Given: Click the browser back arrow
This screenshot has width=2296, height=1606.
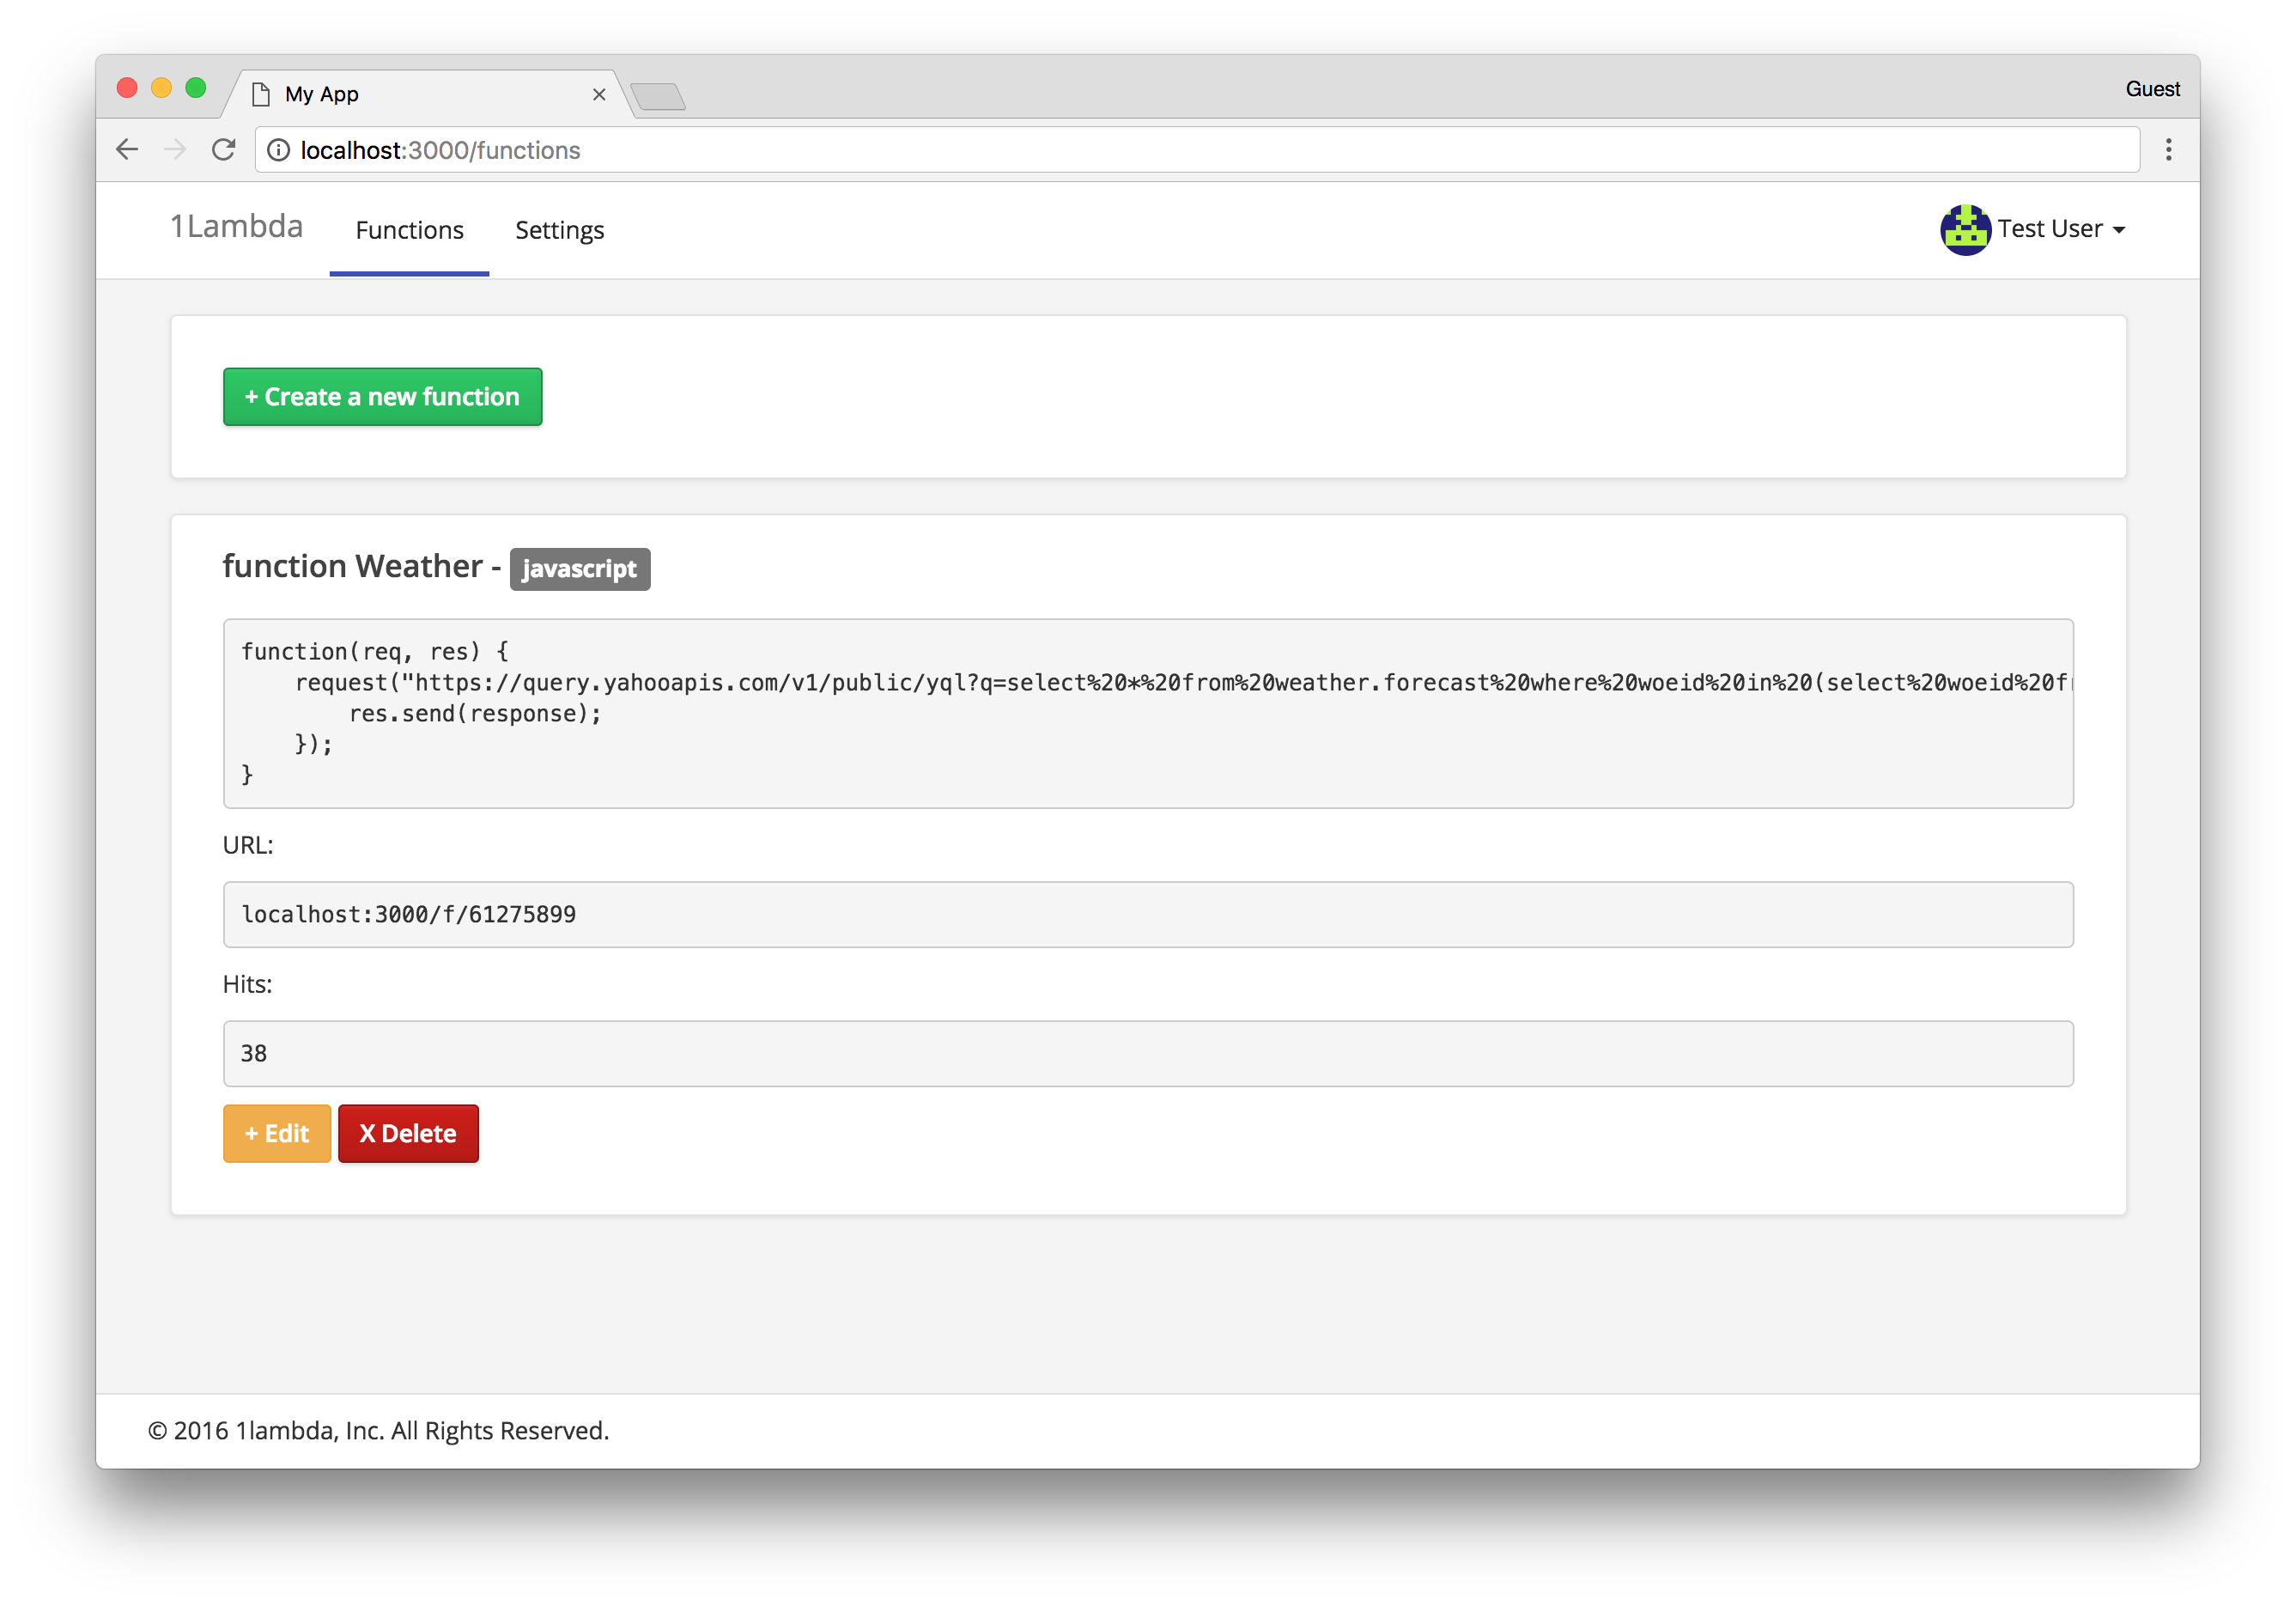Looking at the screenshot, I should pyautogui.click(x=127, y=150).
